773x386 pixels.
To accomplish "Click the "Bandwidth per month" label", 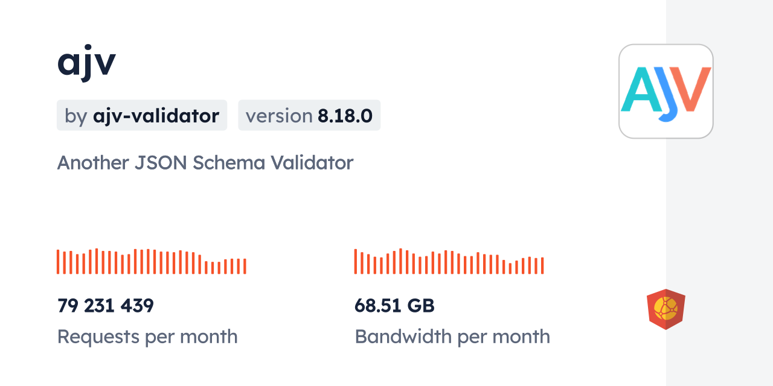I will click(x=452, y=337).
